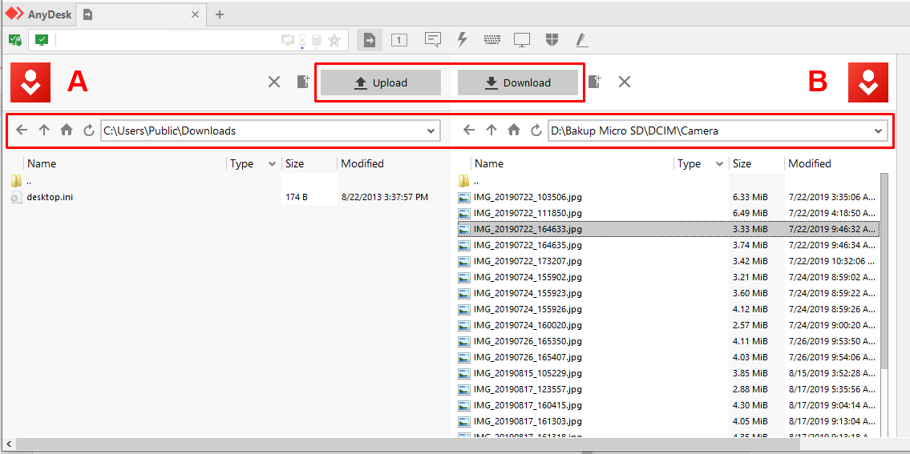
Task: Open the permissions shield icon
Action: pyautogui.click(x=552, y=39)
